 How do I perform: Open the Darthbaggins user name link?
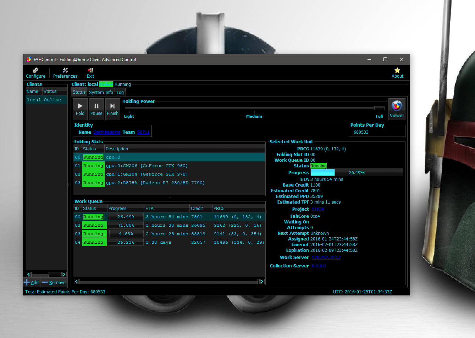coord(107,132)
